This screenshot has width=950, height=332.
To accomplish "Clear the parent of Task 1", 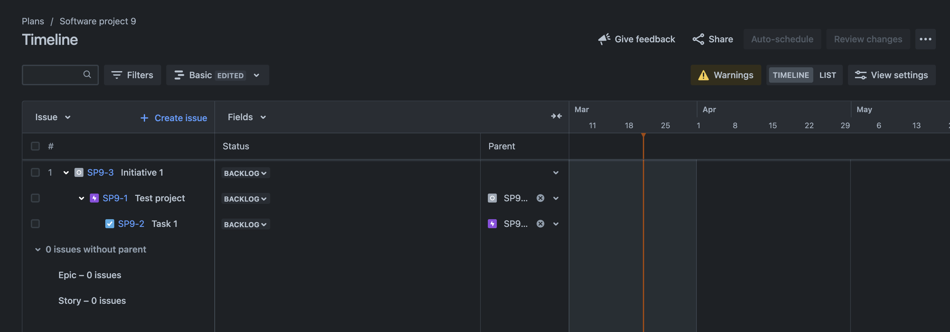I will click(540, 224).
